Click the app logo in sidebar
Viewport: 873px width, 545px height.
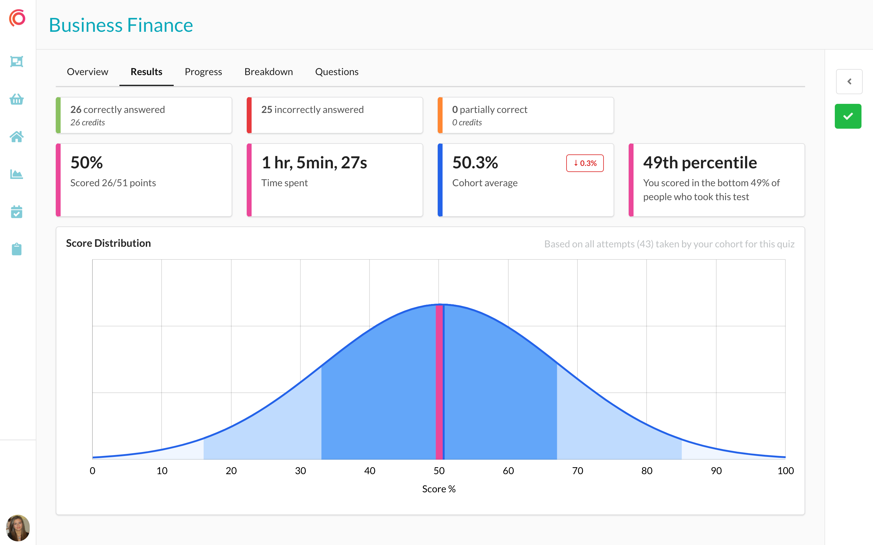tap(17, 18)
